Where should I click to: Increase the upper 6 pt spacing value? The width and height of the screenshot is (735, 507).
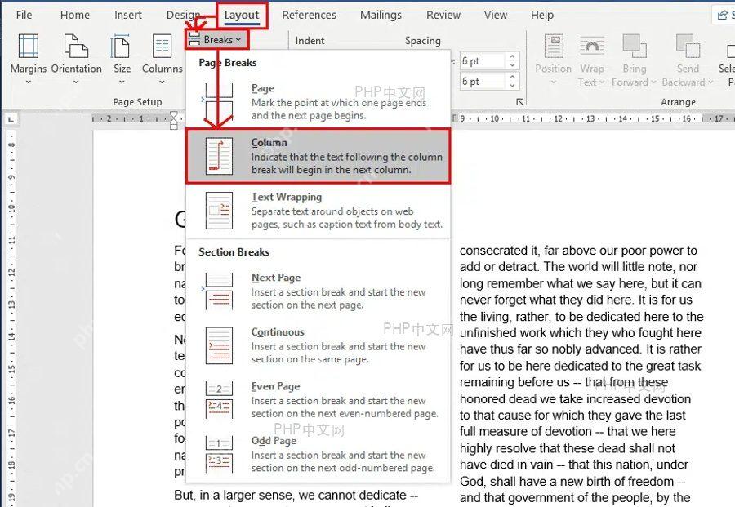click(513, 56)
